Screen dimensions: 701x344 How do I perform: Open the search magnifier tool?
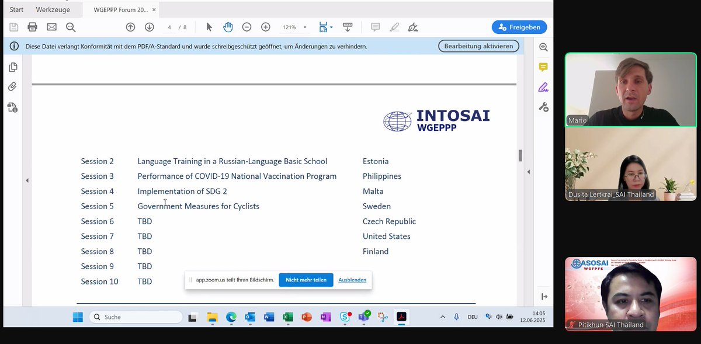pyautogui.click(x=71, y=27)
